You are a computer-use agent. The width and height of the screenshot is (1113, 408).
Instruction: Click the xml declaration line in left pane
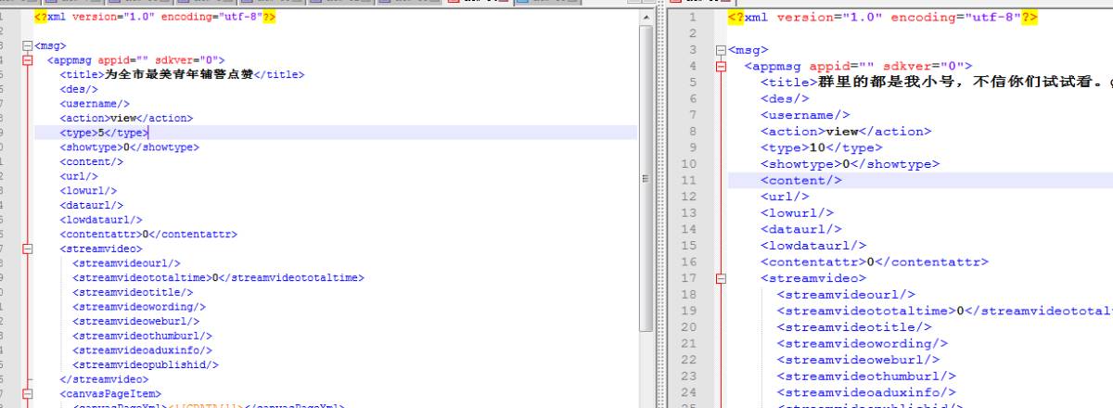[x=155, y=18]
